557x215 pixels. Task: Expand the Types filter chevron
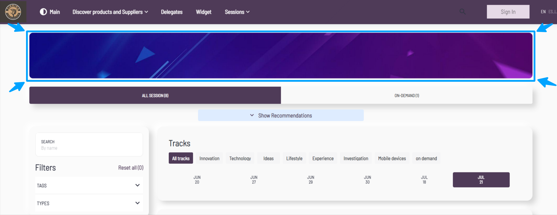click(x=137, y=203)
